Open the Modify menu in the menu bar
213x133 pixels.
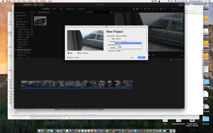click(30, 1)
